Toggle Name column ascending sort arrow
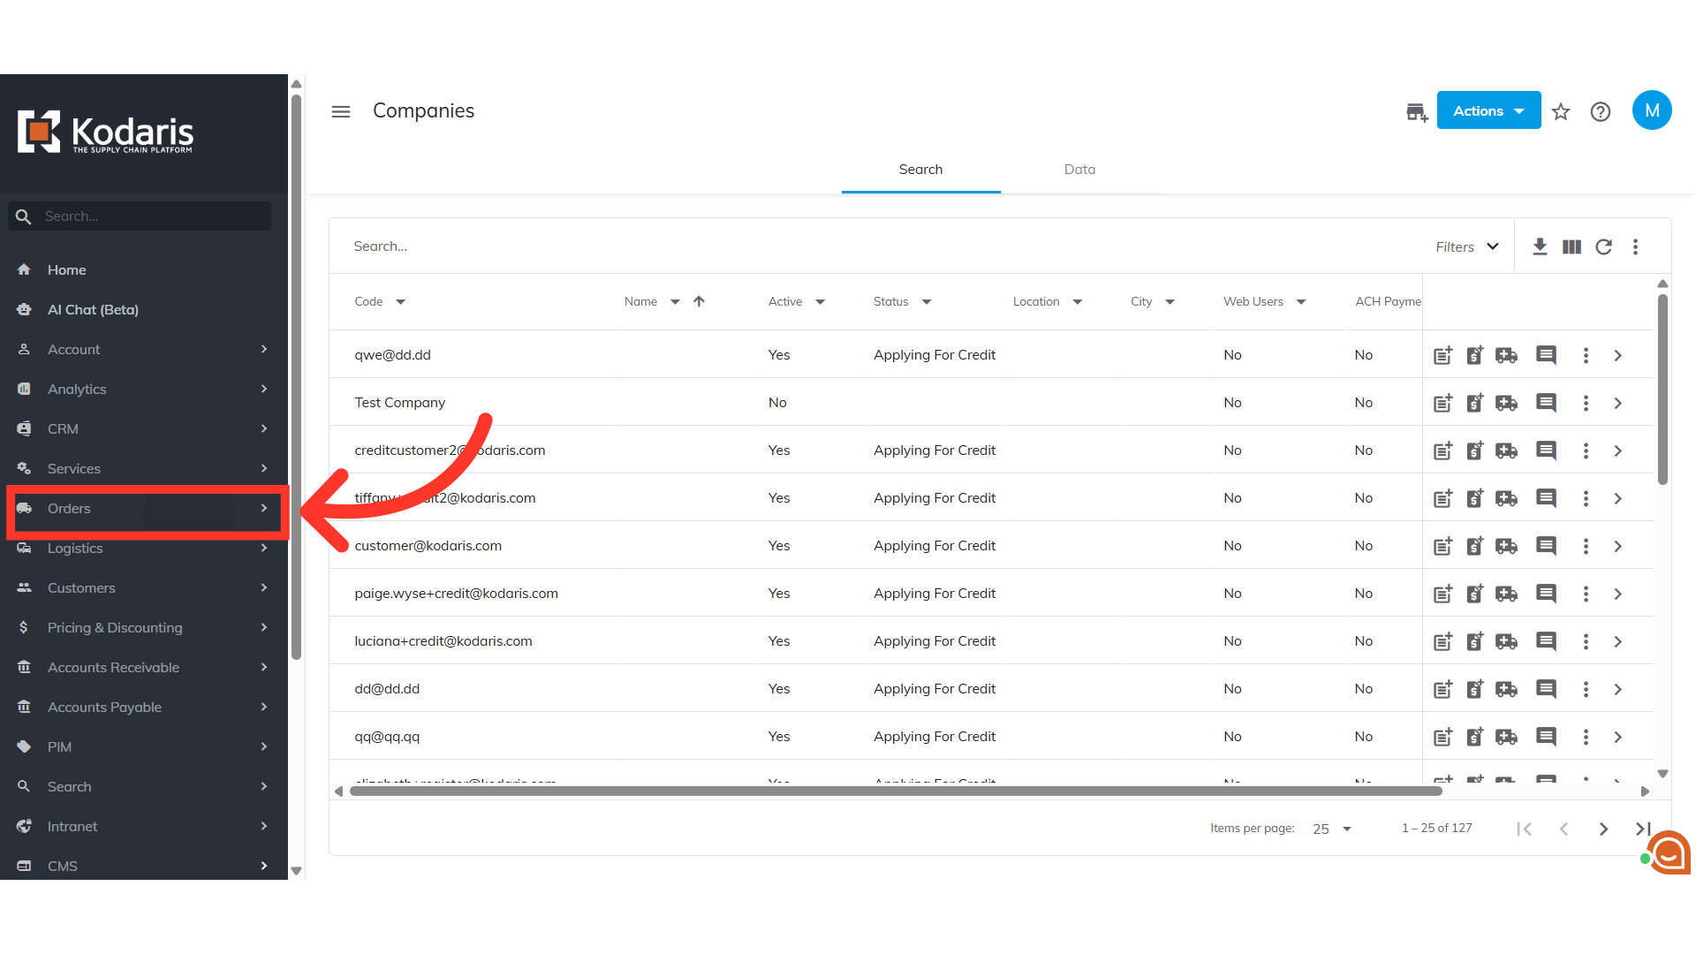This screenshot has height=954, width=1696. [x=699, y=302]
